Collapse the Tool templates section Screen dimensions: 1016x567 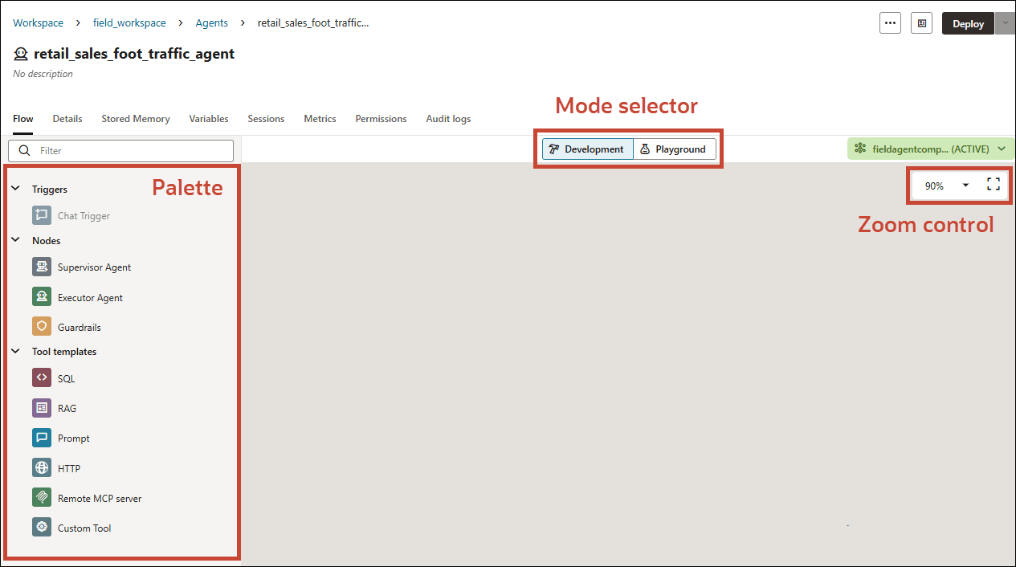(x=15, y=351)
